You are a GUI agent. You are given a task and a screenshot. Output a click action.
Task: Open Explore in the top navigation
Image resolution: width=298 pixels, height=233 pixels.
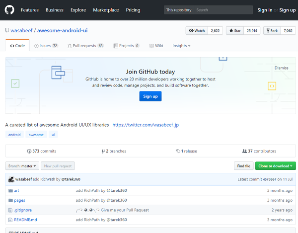point(78,10)
